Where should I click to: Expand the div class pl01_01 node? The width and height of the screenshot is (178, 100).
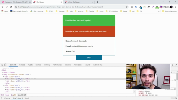click(x=5, y=87)
